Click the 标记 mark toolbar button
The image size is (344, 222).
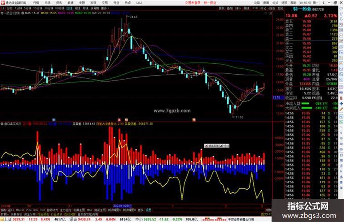pyautogui.click(x=263, y=8)
